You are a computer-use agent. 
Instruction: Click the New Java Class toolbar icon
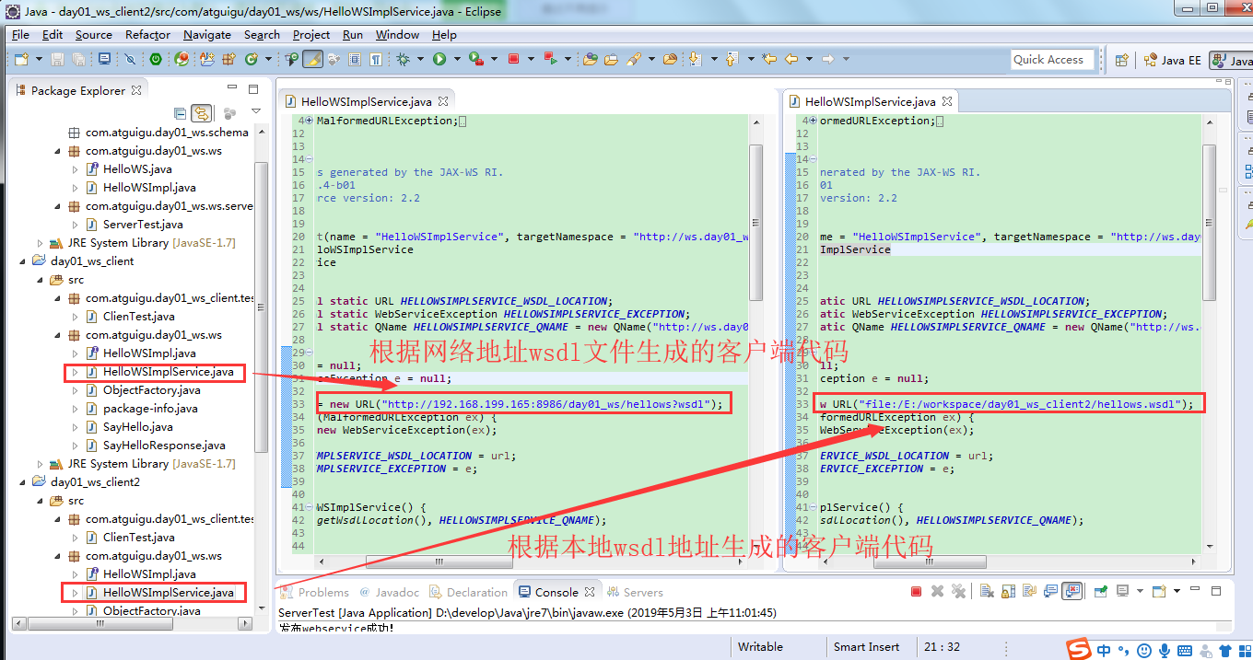251,59
